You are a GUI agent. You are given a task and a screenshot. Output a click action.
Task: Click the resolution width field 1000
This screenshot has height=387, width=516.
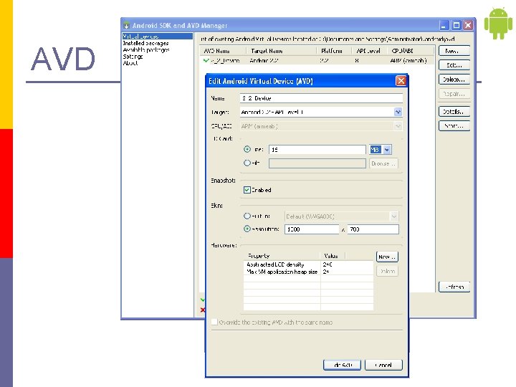[312, 229]
